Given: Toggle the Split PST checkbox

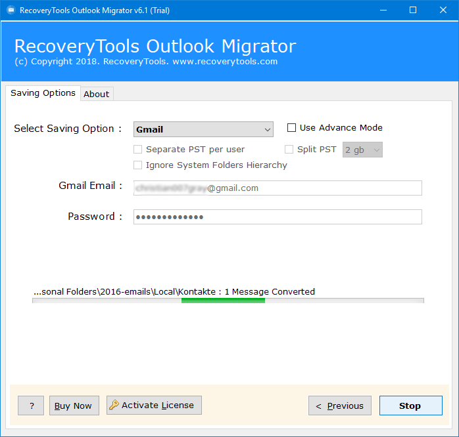Looking at the screenshot, I should (x=289, y=149).
